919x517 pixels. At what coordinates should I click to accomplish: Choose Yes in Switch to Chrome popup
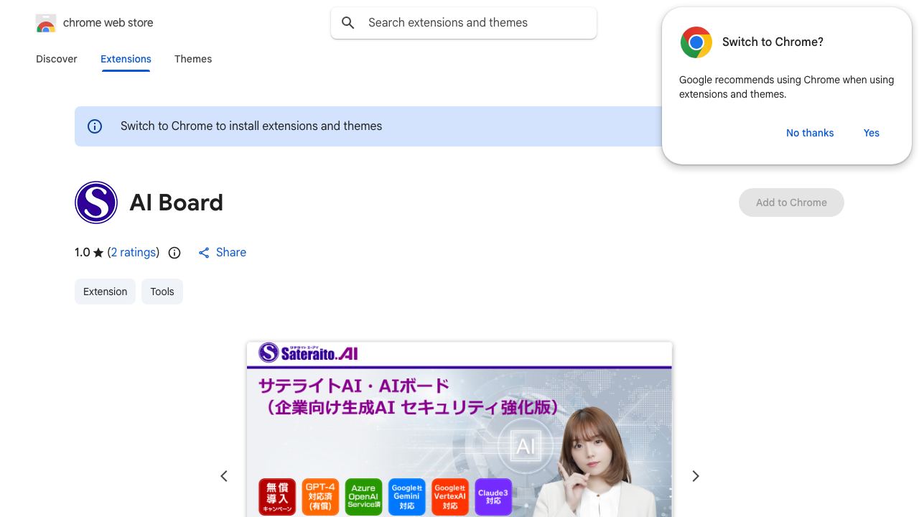click(872, 133)
